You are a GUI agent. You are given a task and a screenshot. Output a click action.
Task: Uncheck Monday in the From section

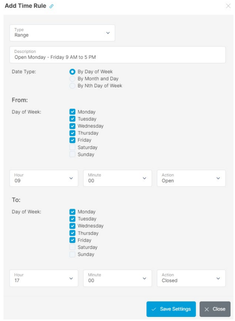(72, 112)
